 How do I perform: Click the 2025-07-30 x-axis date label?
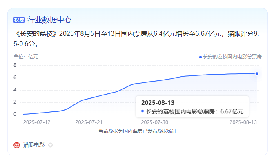(x=155, y=122)
